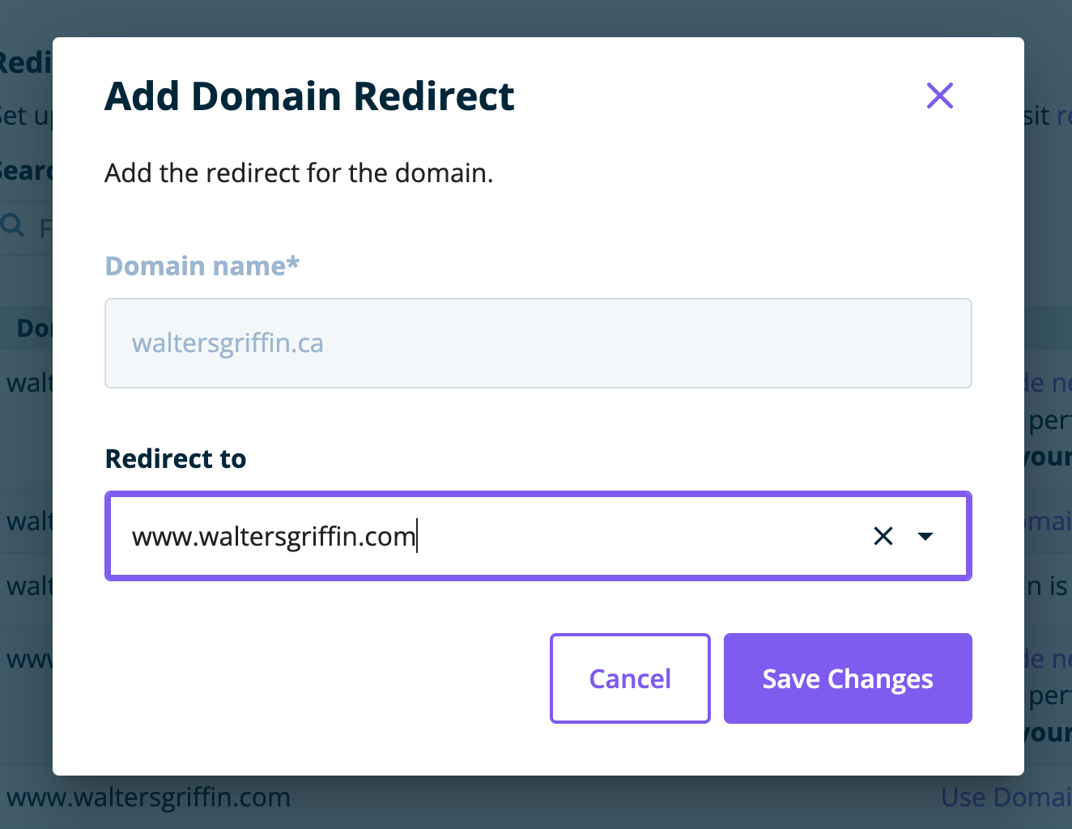This screenshot has height=829, width=1072.
Task: Click the Domain name label
Action: 202,266
